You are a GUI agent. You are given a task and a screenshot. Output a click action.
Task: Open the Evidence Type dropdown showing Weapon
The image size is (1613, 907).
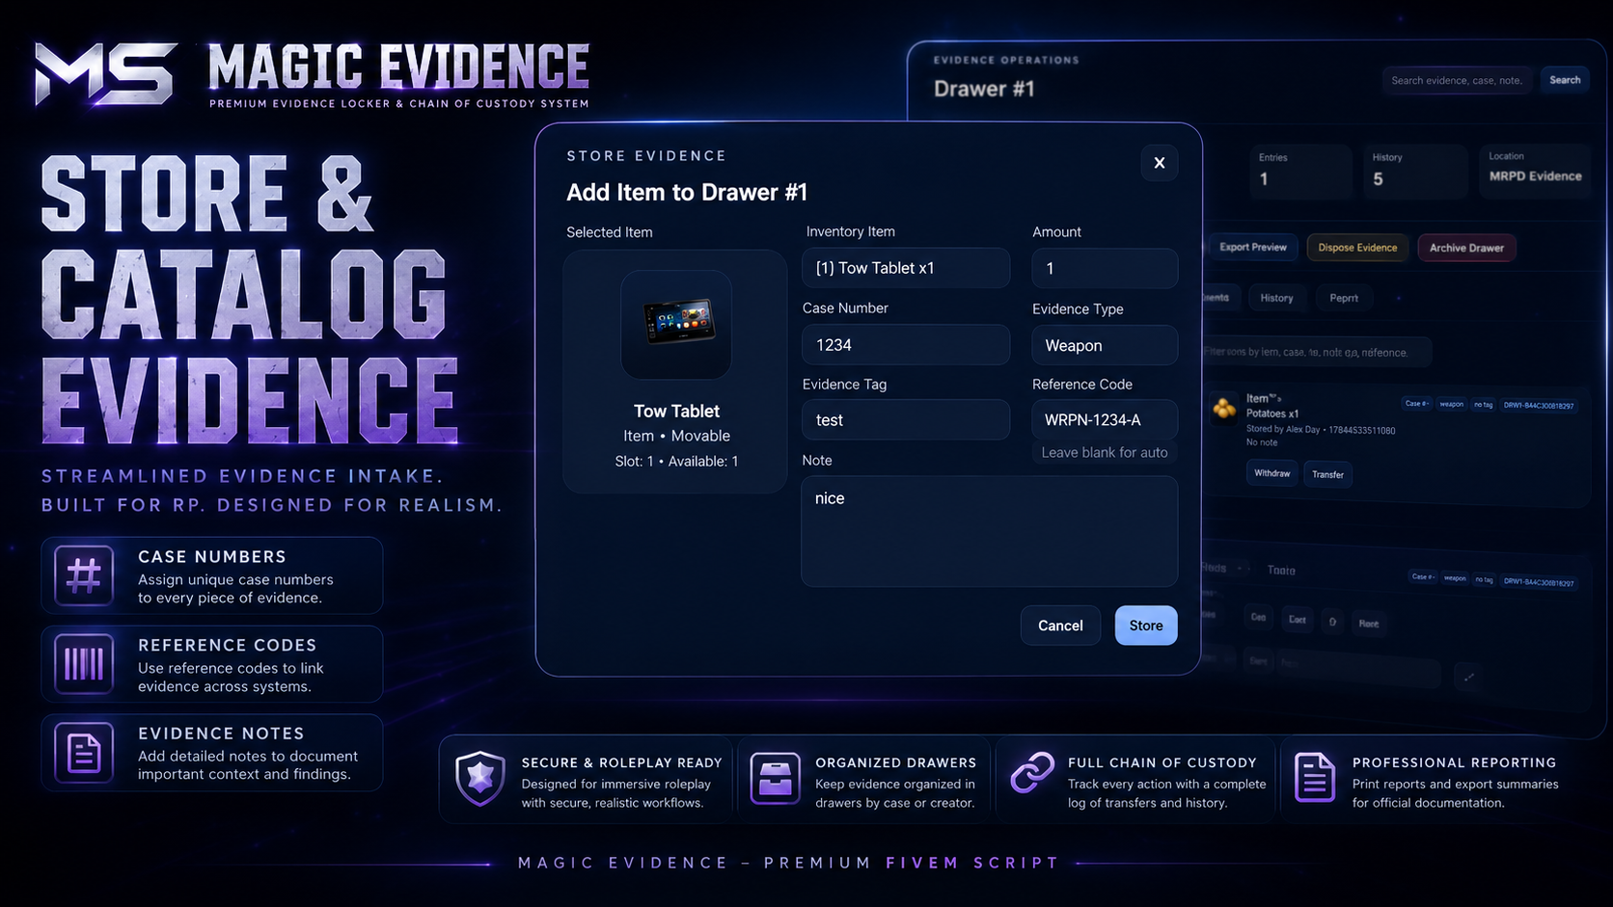click(1105, 345)
